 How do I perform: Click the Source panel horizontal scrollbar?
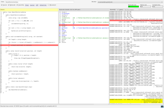(29, 104)
